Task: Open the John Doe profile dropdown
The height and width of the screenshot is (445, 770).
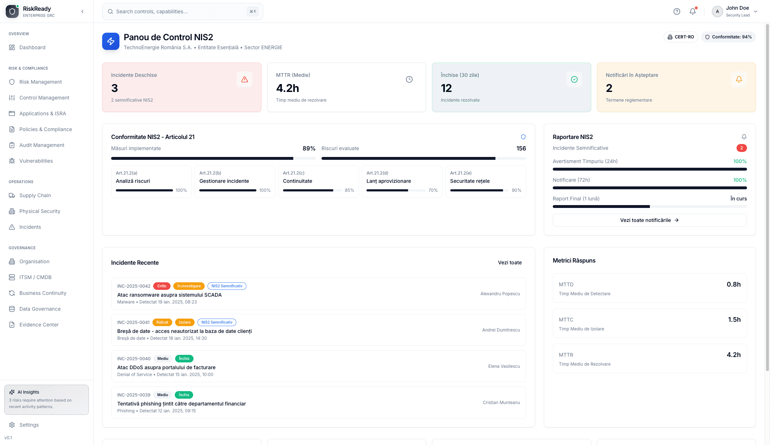Action: tap(735, 11)
